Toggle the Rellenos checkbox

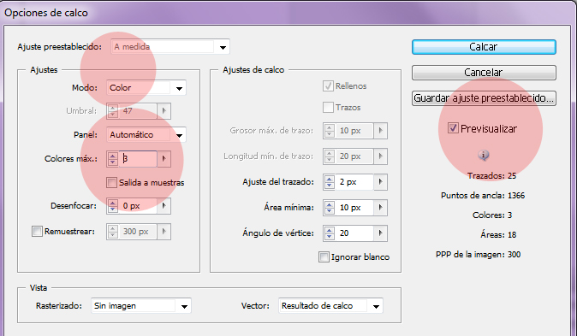[x=328, y=85]
